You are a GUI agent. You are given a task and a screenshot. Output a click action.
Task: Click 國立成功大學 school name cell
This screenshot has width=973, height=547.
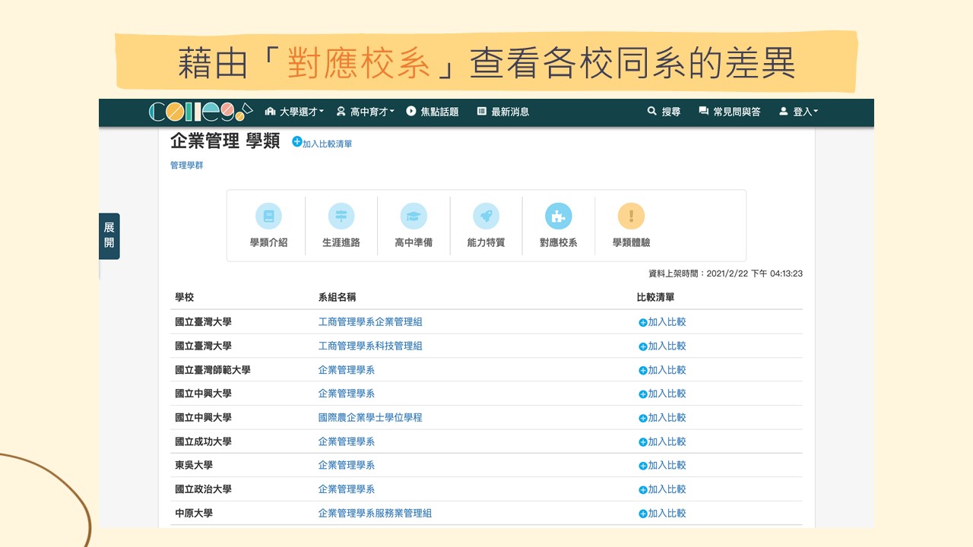coord(203,441)
